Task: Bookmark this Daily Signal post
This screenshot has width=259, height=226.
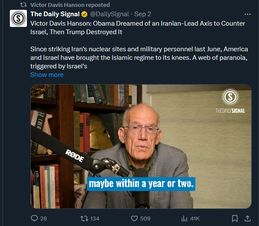Action: (234, 218)
